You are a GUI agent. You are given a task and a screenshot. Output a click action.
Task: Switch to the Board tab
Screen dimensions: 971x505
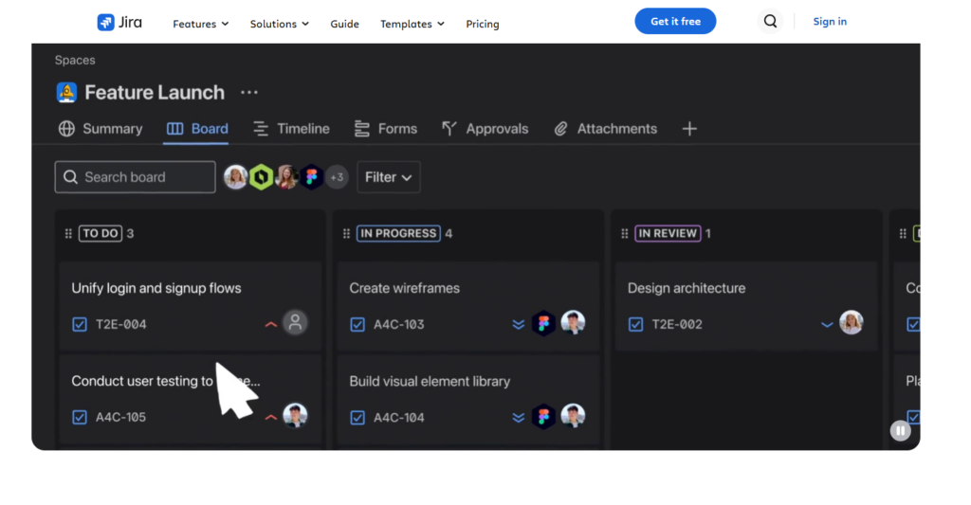point(197,129)
